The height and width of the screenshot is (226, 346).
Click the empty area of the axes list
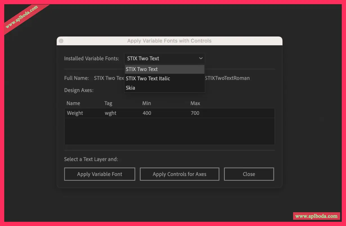coord(169,131)
